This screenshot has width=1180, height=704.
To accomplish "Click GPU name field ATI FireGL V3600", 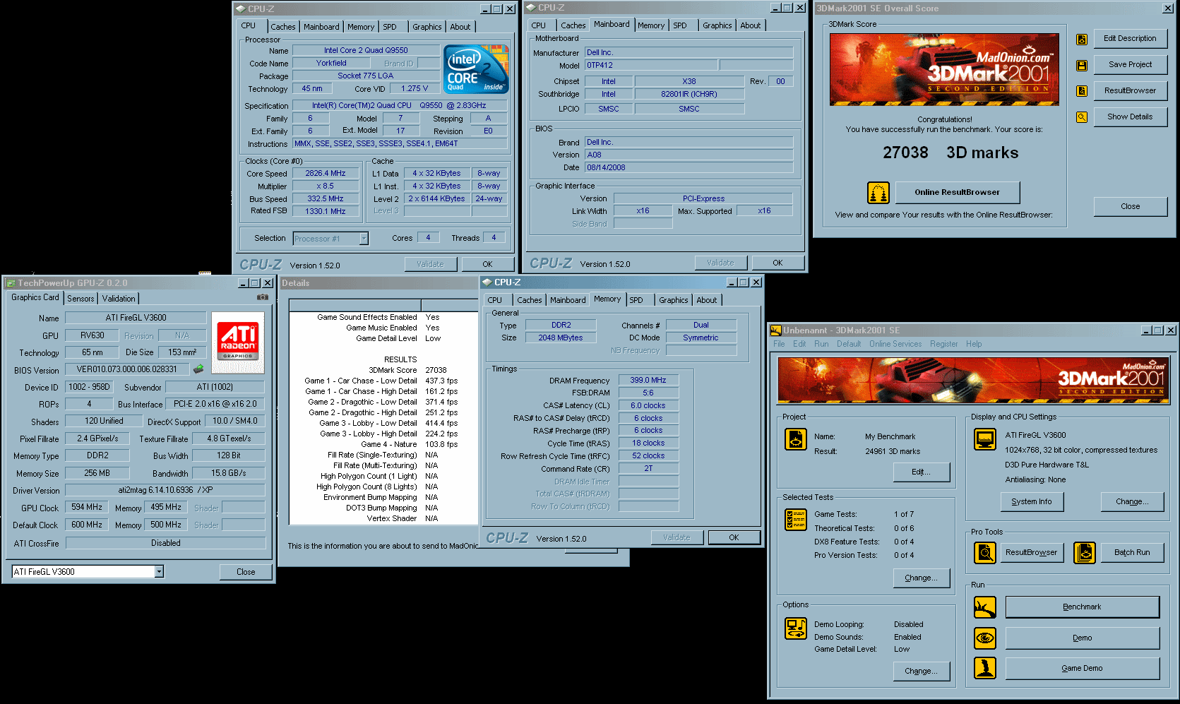I will 136,318.
